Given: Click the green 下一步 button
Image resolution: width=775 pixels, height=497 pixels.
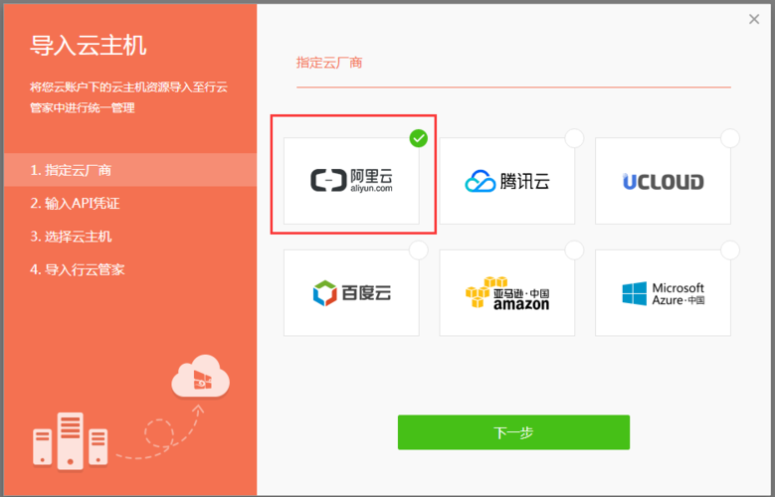Looking at the screenshot, I should pyautogui.click(x=513, y=432).
